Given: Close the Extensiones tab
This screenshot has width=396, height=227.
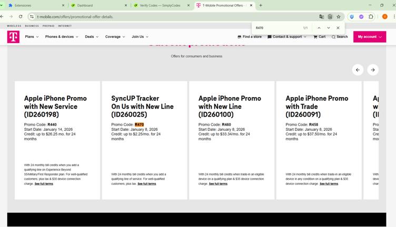Looking at the screenshot, I should click(63, 5).
